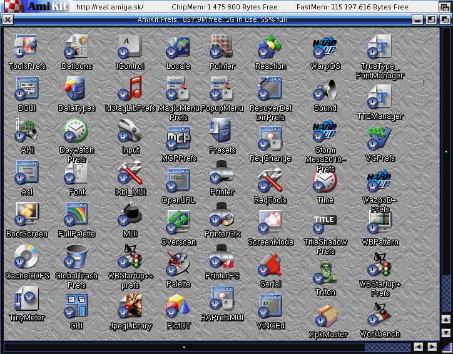
Task: Click the scroll right arrow
Action: click(x=432, y=346)
